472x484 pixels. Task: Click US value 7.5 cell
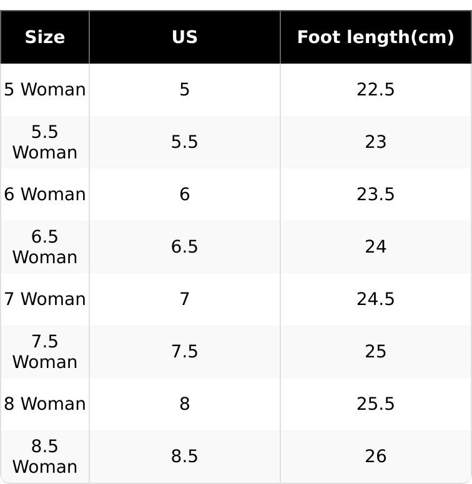[x=185, y=352]
